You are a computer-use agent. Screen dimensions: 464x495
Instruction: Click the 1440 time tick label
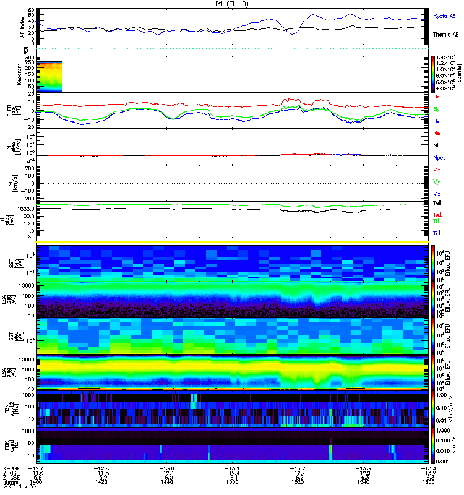(166, 482)
